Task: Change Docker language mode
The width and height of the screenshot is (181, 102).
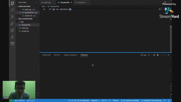Action: click(x=116, y=101)
